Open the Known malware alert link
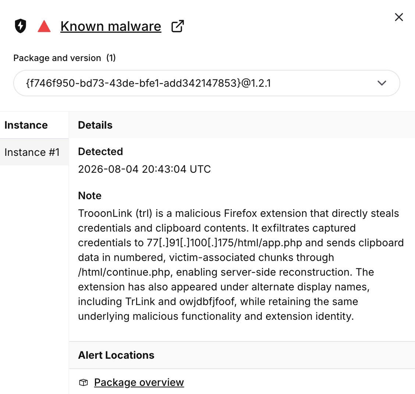Viewport: 415px width, 394px height. tap(111, 26)
